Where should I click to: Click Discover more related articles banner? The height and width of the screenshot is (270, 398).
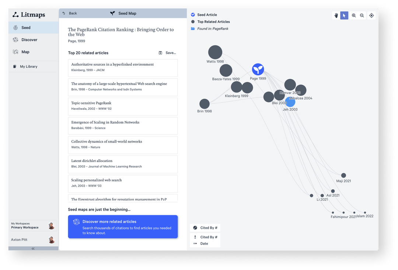click(x=123, y=227)
